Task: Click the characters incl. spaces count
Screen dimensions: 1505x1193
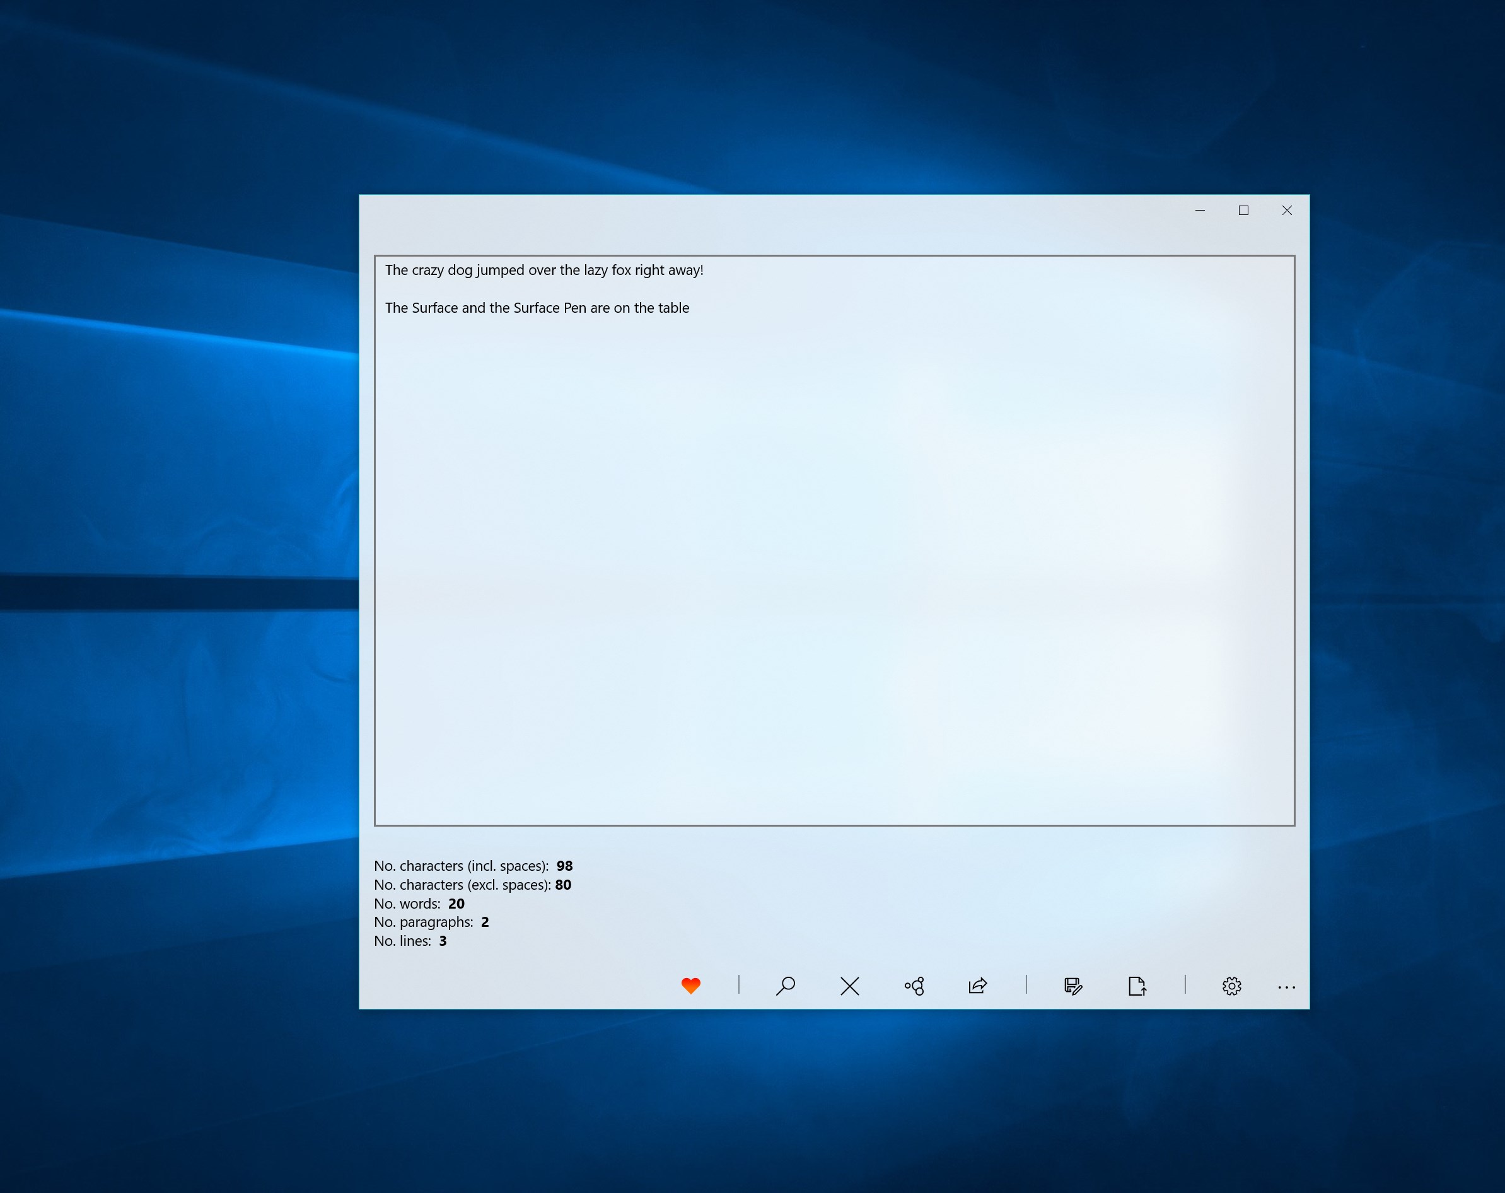Action: click(564, 866)
